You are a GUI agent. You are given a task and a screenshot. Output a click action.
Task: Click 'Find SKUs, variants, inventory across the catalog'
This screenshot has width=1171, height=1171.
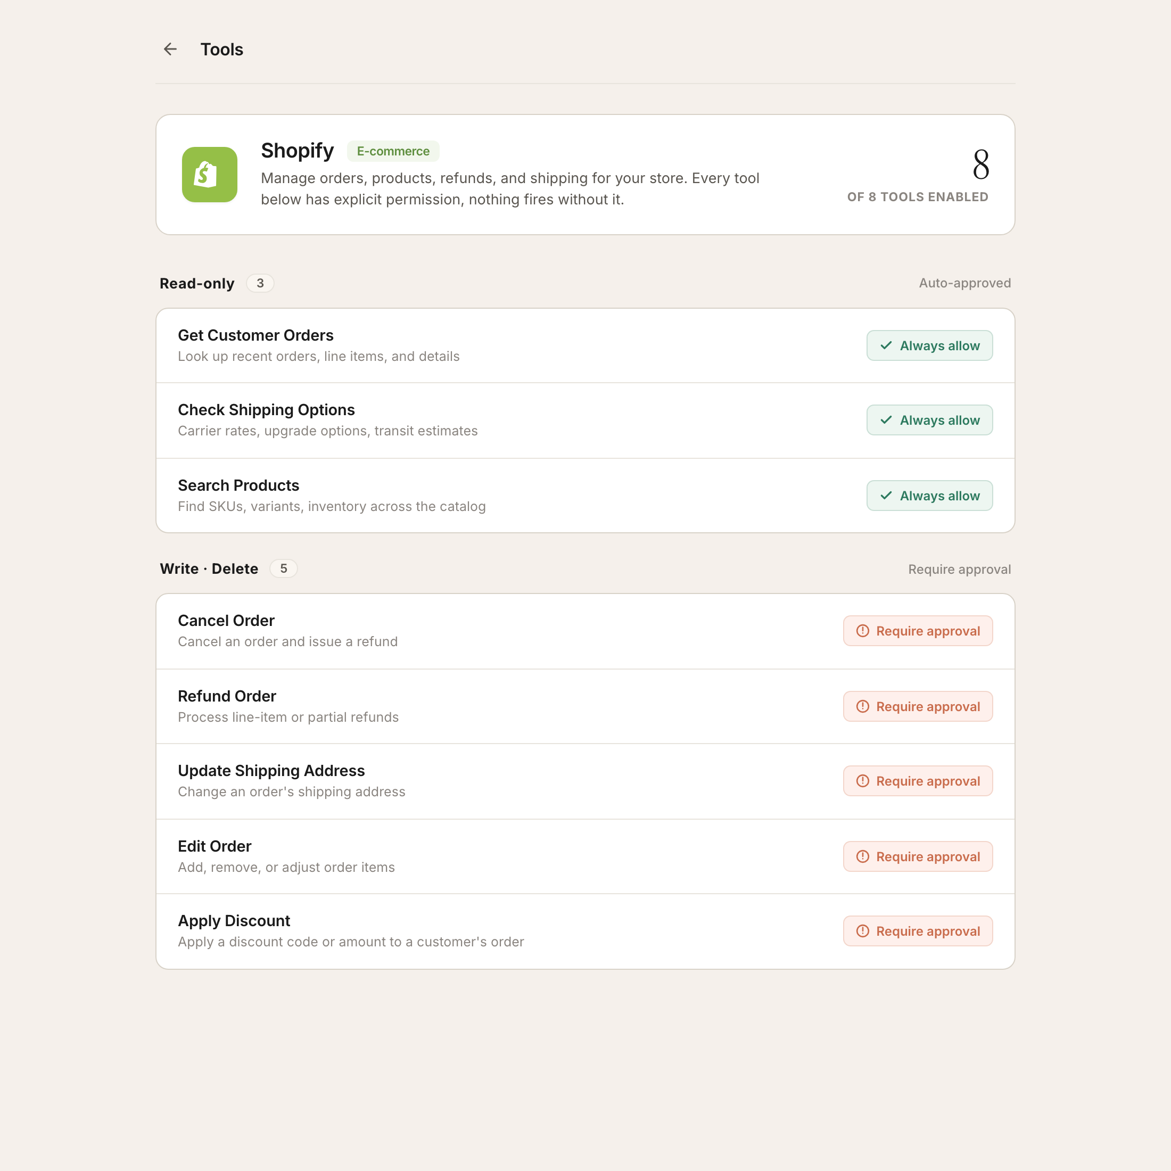tap(332, 507)
